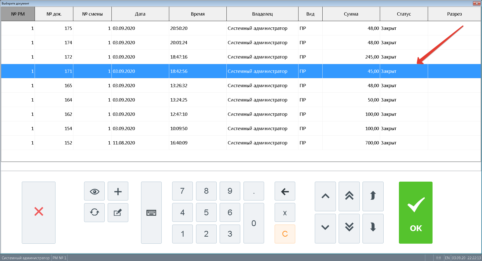Move down one row with single chevron
The width and height of the screenshot is (482, 261).
325,228
